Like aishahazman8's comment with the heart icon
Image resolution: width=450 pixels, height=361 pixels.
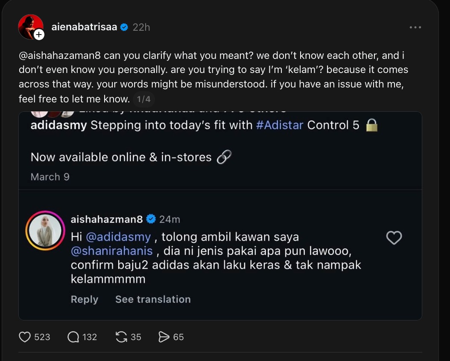tap(394, 238)
